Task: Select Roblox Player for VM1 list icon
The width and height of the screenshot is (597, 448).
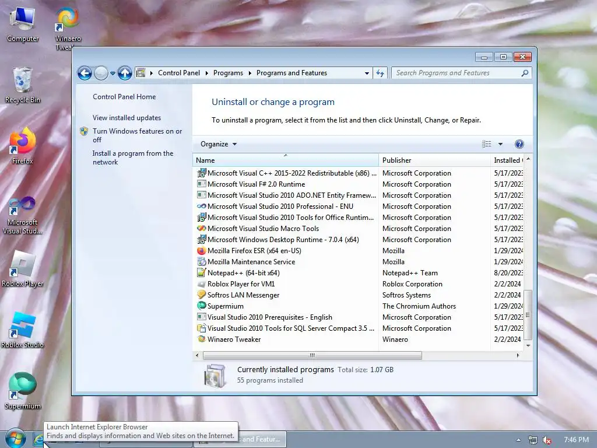Action: tap(201, 284)
